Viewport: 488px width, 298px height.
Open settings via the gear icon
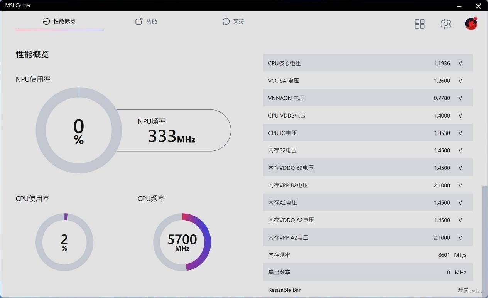[446, 24]
